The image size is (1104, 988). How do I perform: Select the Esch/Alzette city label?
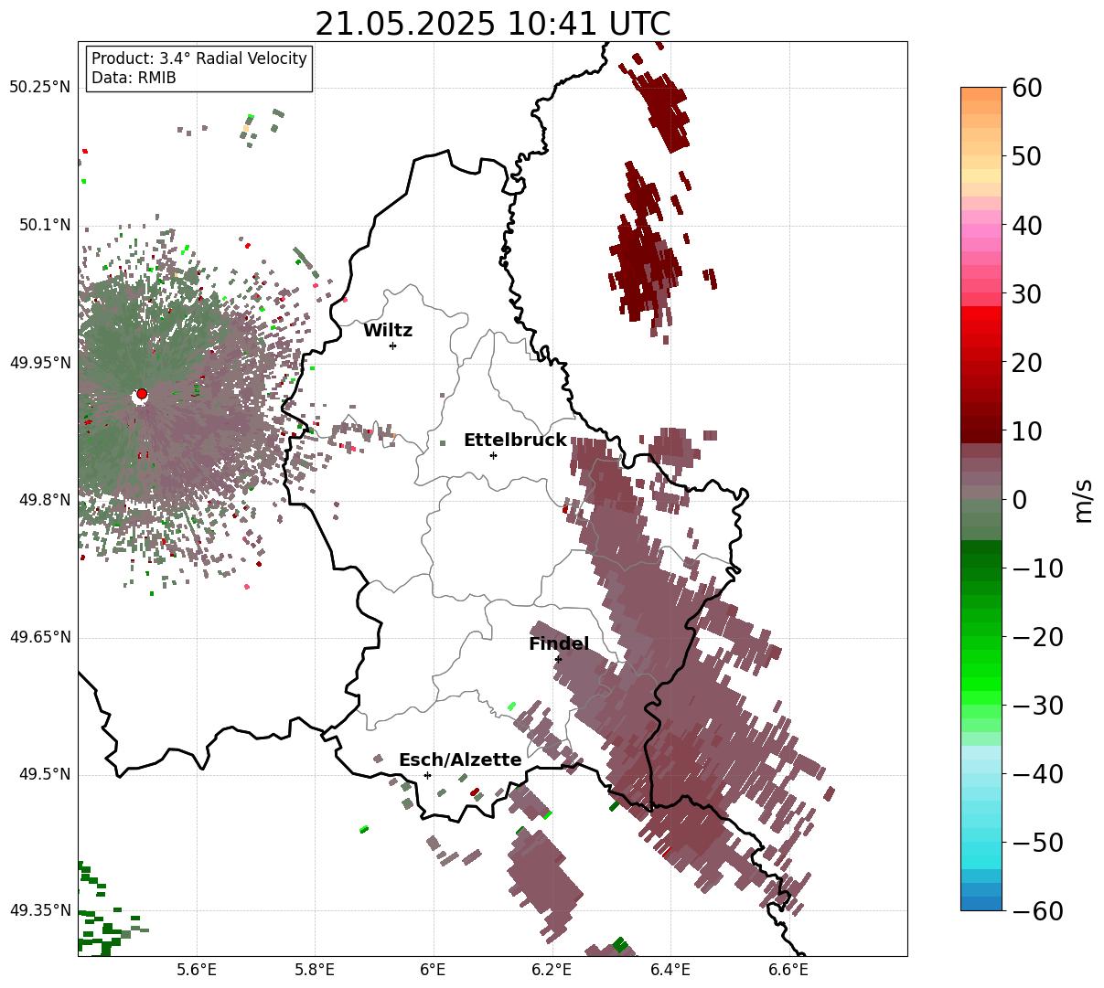coord(460,760)
